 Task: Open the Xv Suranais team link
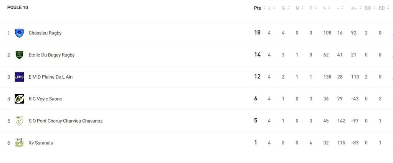[41, 143]
